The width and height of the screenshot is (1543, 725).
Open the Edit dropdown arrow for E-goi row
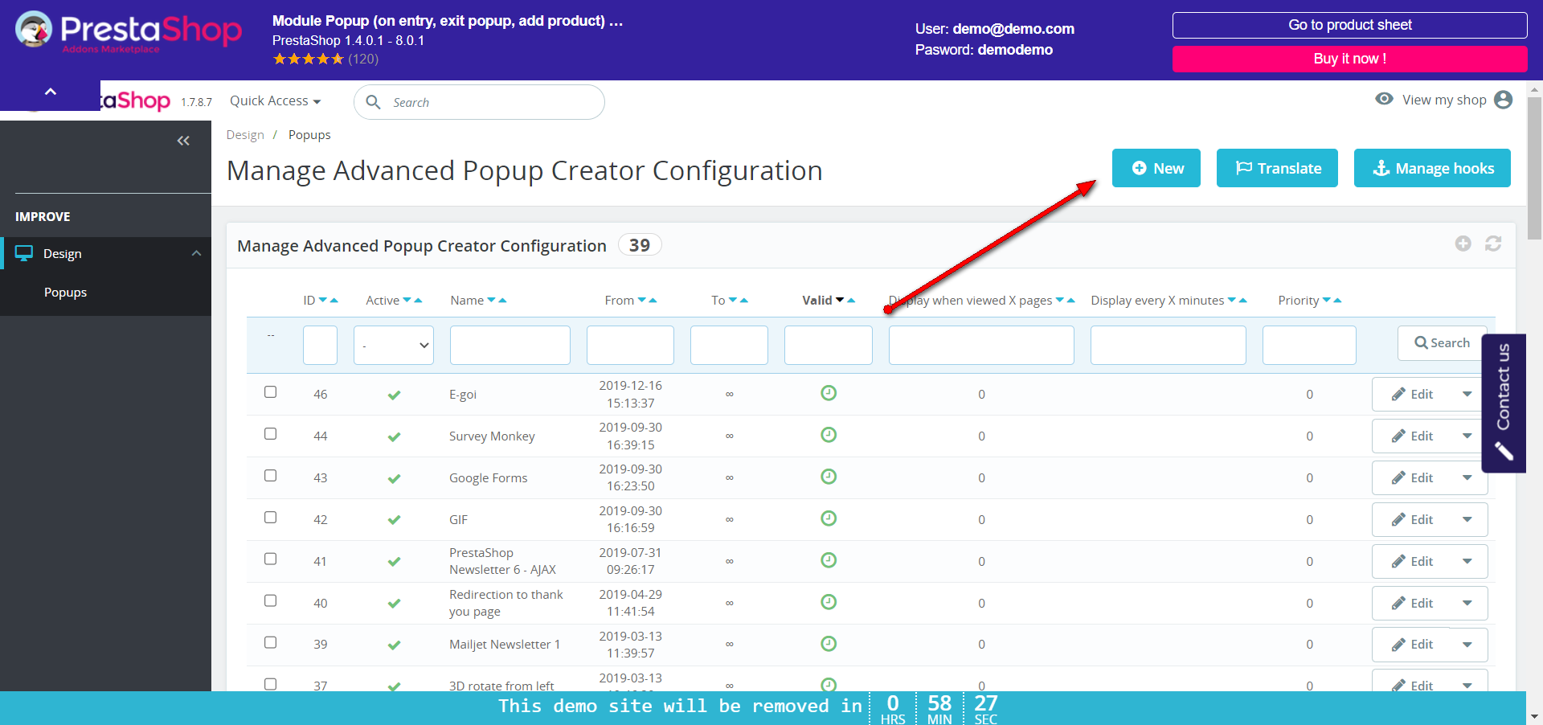coord(1467,394)
